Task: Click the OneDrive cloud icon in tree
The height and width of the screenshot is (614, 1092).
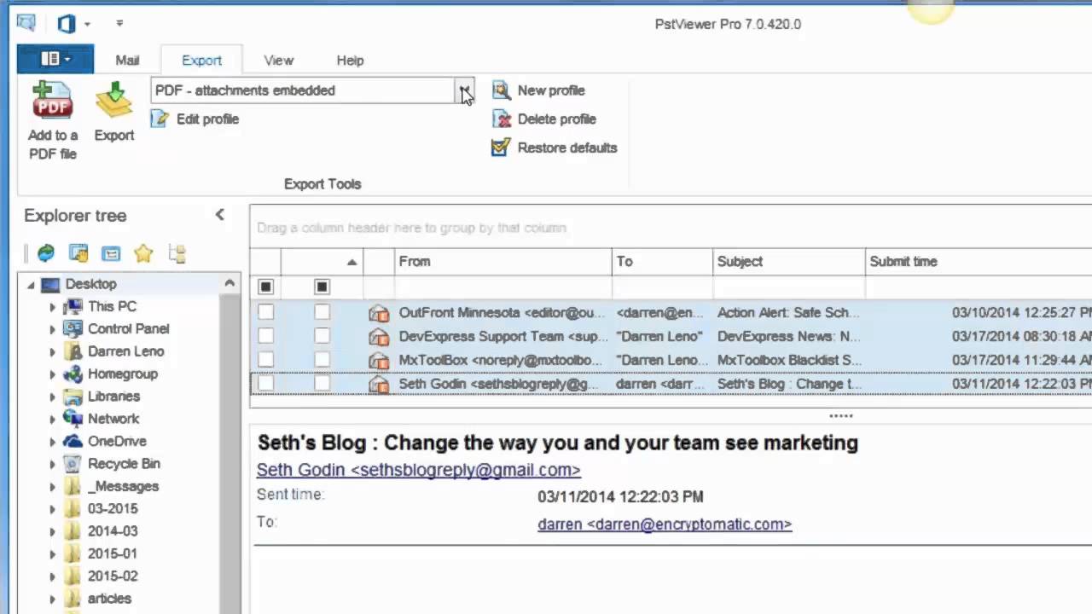Action: (73, 441)
